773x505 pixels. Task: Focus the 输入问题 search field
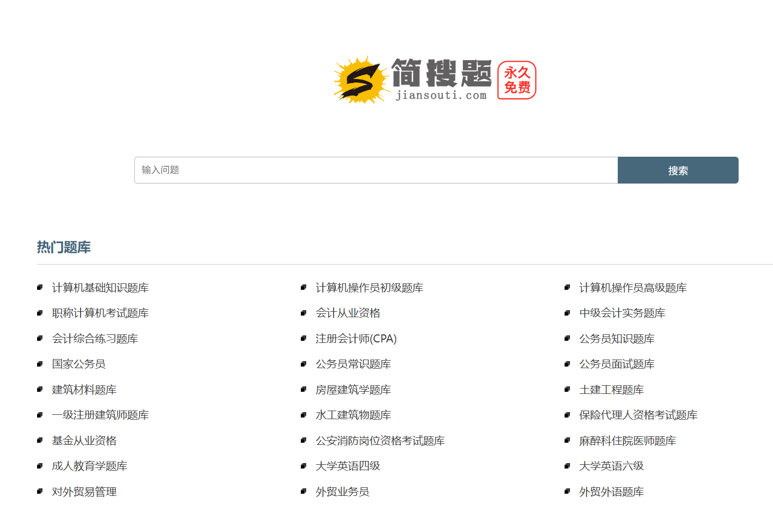[376, 170]
